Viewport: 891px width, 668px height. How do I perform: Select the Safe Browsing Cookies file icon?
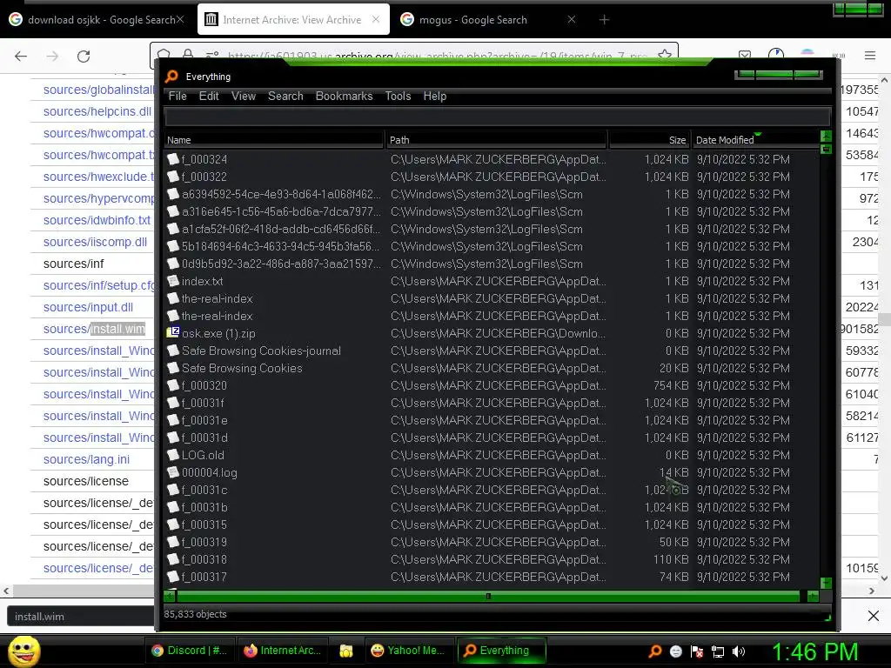click(x=173, y=368)
